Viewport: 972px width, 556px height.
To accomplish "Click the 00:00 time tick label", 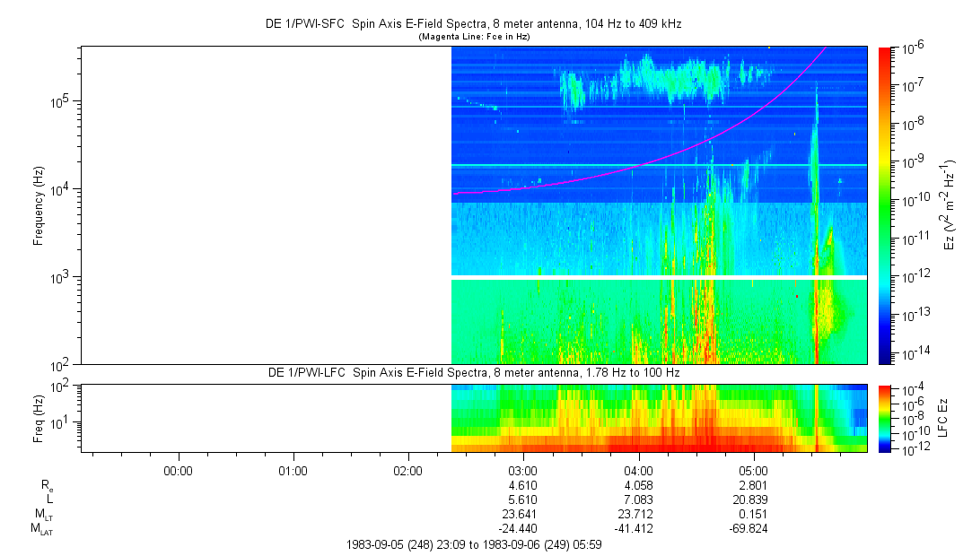I will 179,471.
